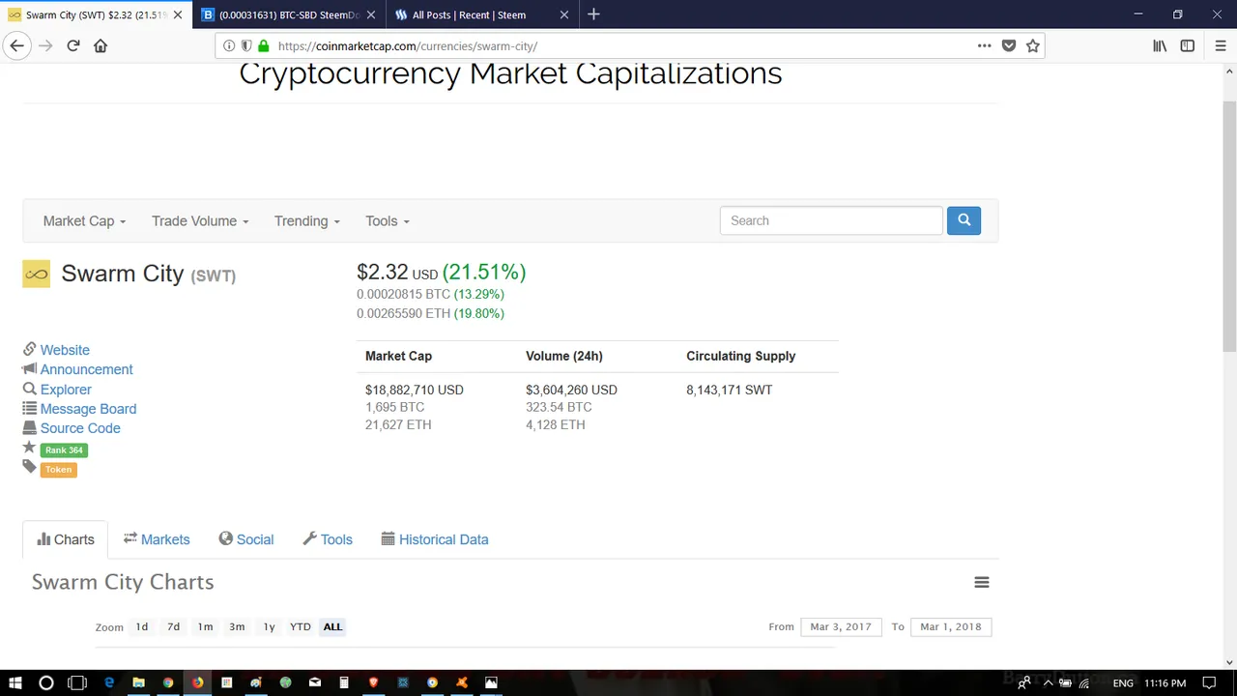
Task: Click the blue search magnifier button
Action: pos(964,220)
